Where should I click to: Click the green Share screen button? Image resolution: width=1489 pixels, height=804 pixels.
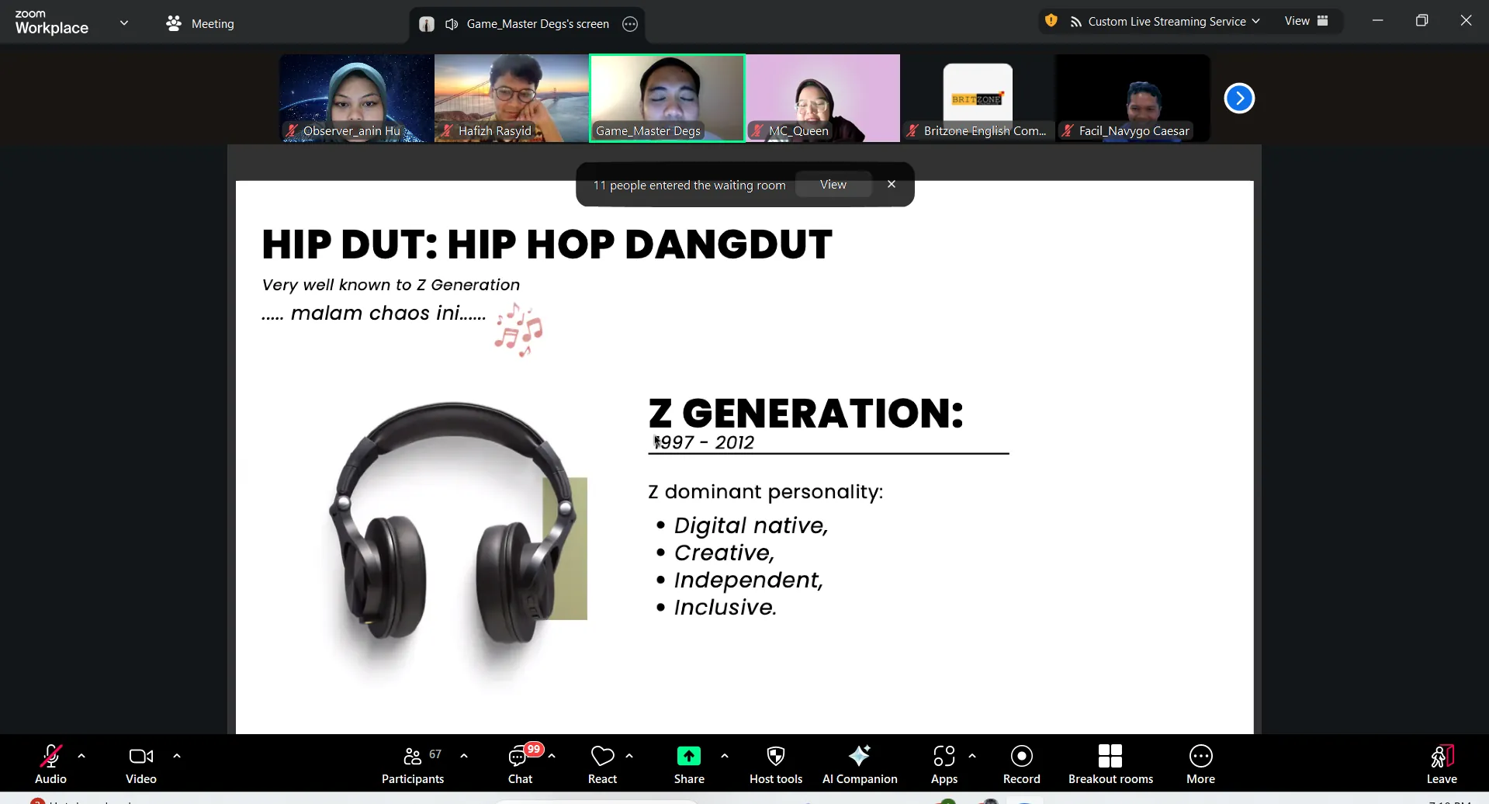click(x=689, y=764)
